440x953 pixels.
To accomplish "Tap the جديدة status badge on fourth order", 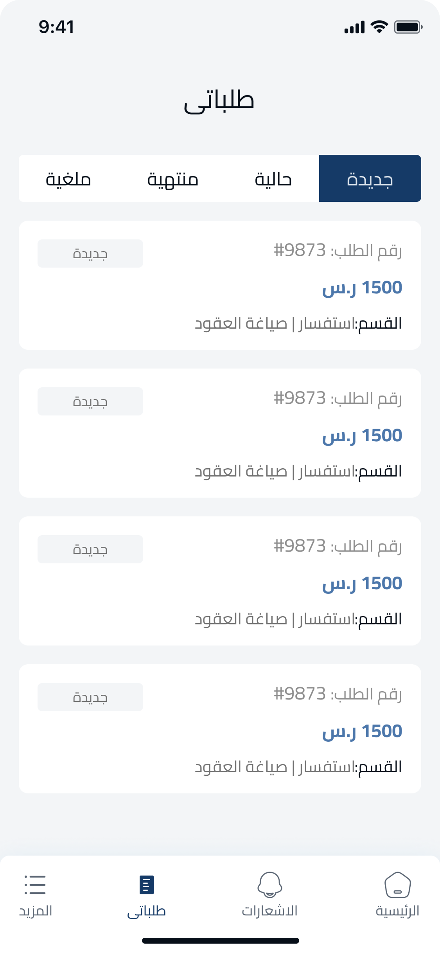I will [x=90, y=697].
